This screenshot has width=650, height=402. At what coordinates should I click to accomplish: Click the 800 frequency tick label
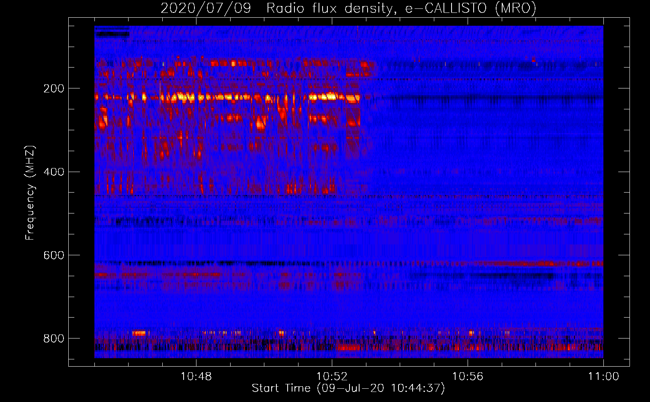click(x=54, y=338)
